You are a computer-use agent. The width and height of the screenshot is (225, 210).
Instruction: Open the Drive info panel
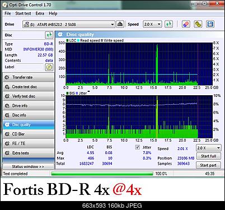coord(29,106)
